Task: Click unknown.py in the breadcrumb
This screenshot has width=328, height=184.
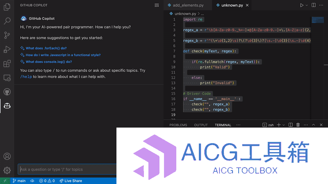Action: (x=185, y=13)
